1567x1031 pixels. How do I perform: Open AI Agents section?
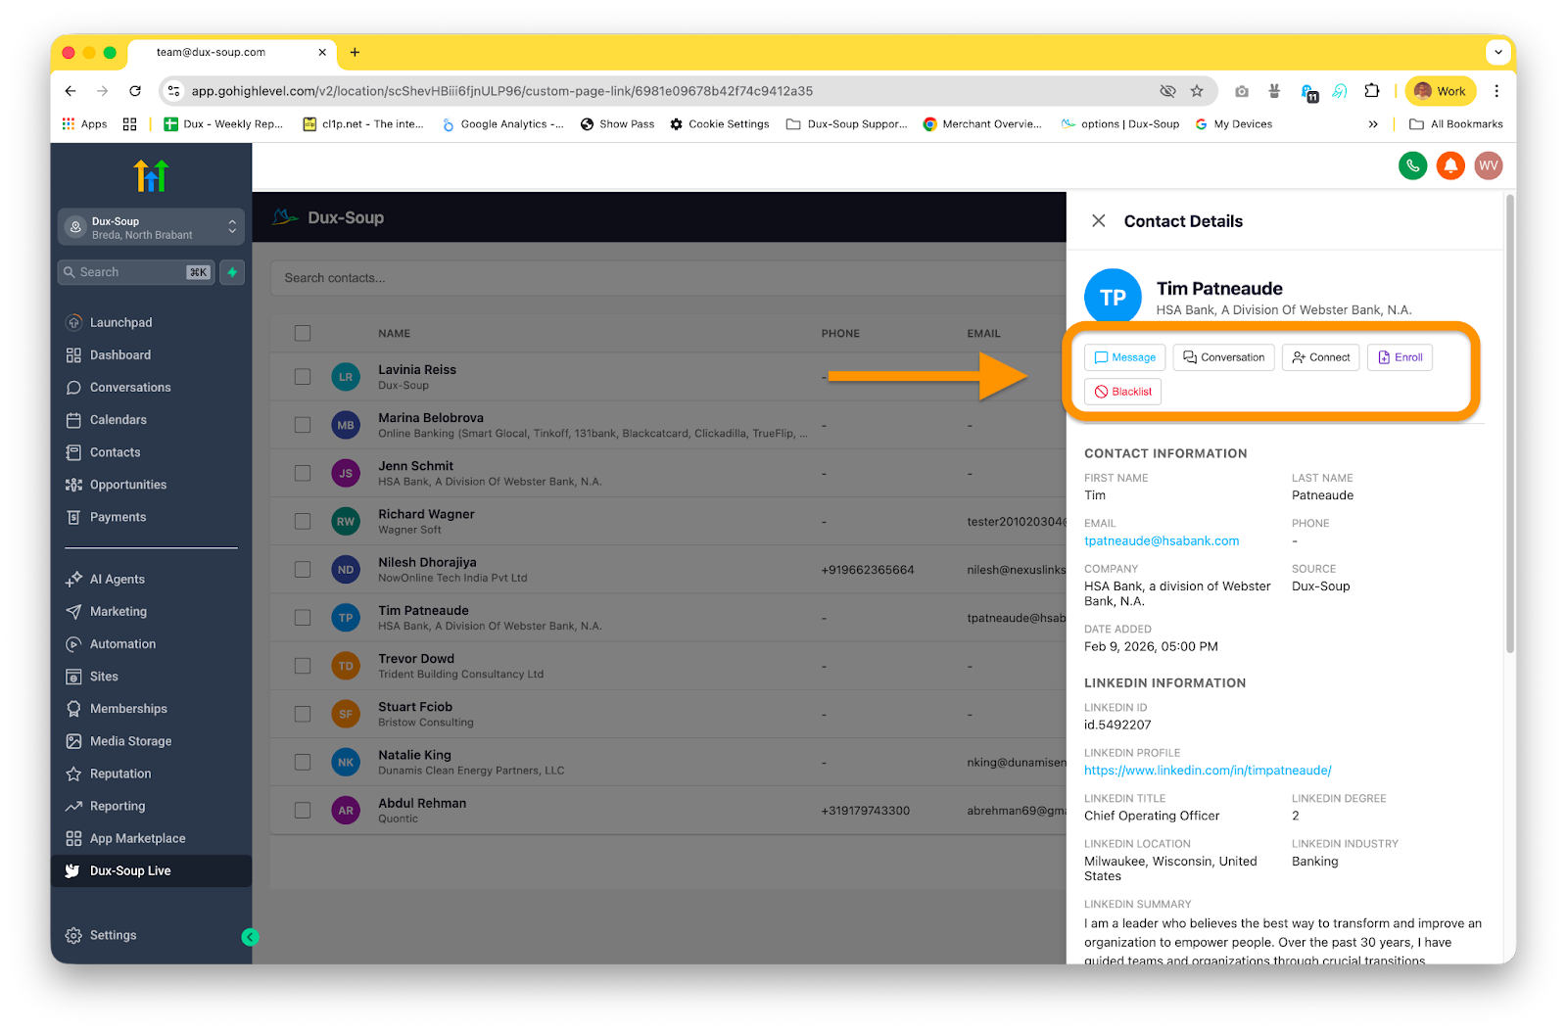[118, 579]
